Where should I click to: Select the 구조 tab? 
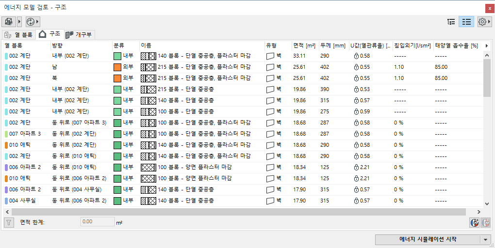click(x=50, y=34)
